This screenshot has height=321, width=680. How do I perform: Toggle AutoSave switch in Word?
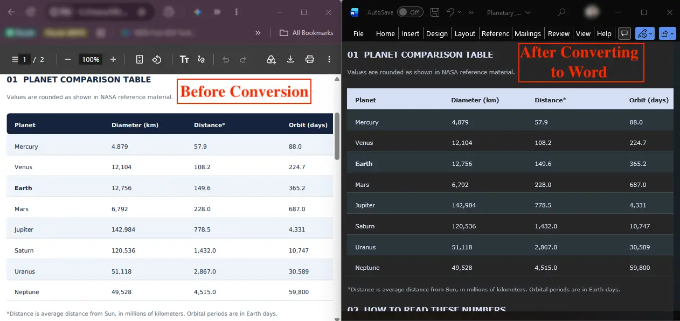(410, 12)
